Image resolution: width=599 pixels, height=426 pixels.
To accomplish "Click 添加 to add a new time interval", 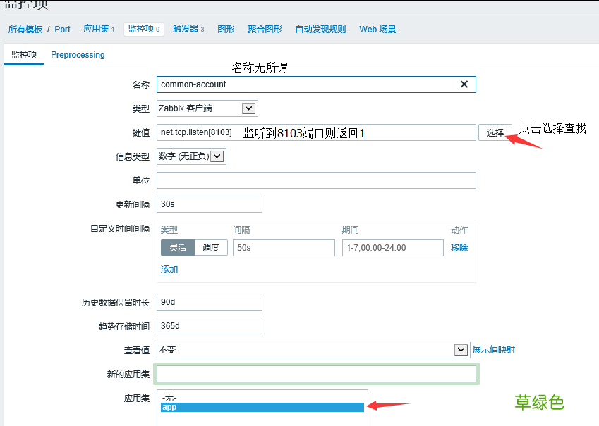I will [x=169, y=269].
